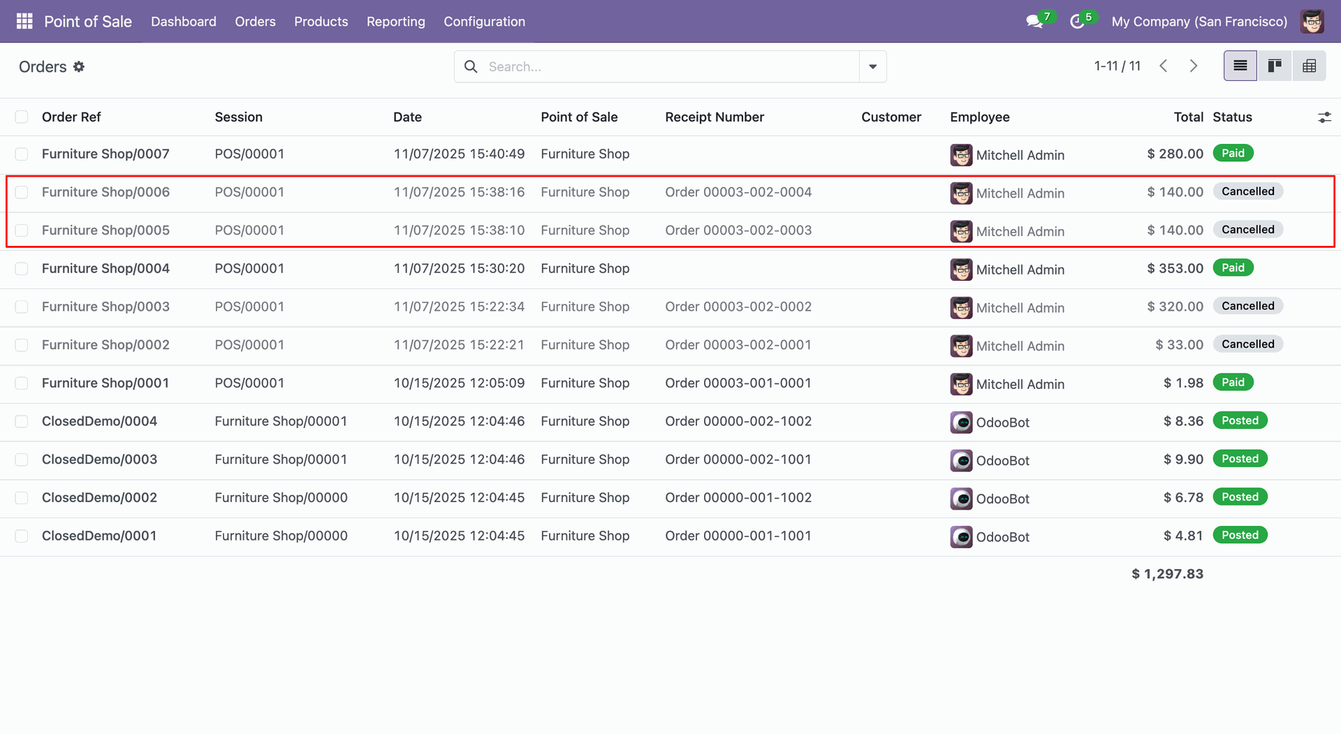Select the list view icon
This screenshot has width=1341, height=734.
(x=1240, y=66)
